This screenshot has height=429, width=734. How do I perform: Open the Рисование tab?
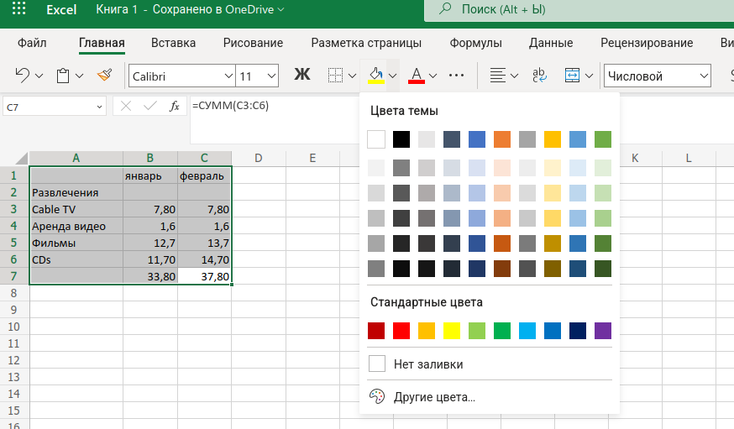(x=253, y=43)
